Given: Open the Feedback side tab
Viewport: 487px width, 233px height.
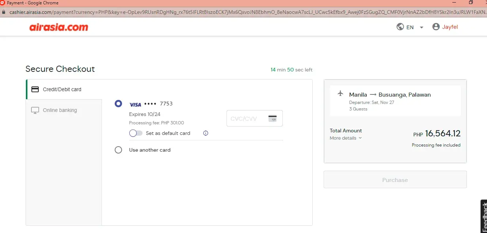Looking at the screenshot, I should coord(484,216).
